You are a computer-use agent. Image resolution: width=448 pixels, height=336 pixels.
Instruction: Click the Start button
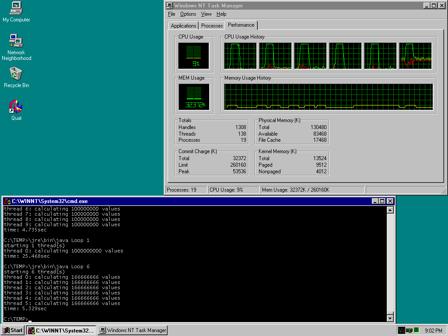(13, 330)
